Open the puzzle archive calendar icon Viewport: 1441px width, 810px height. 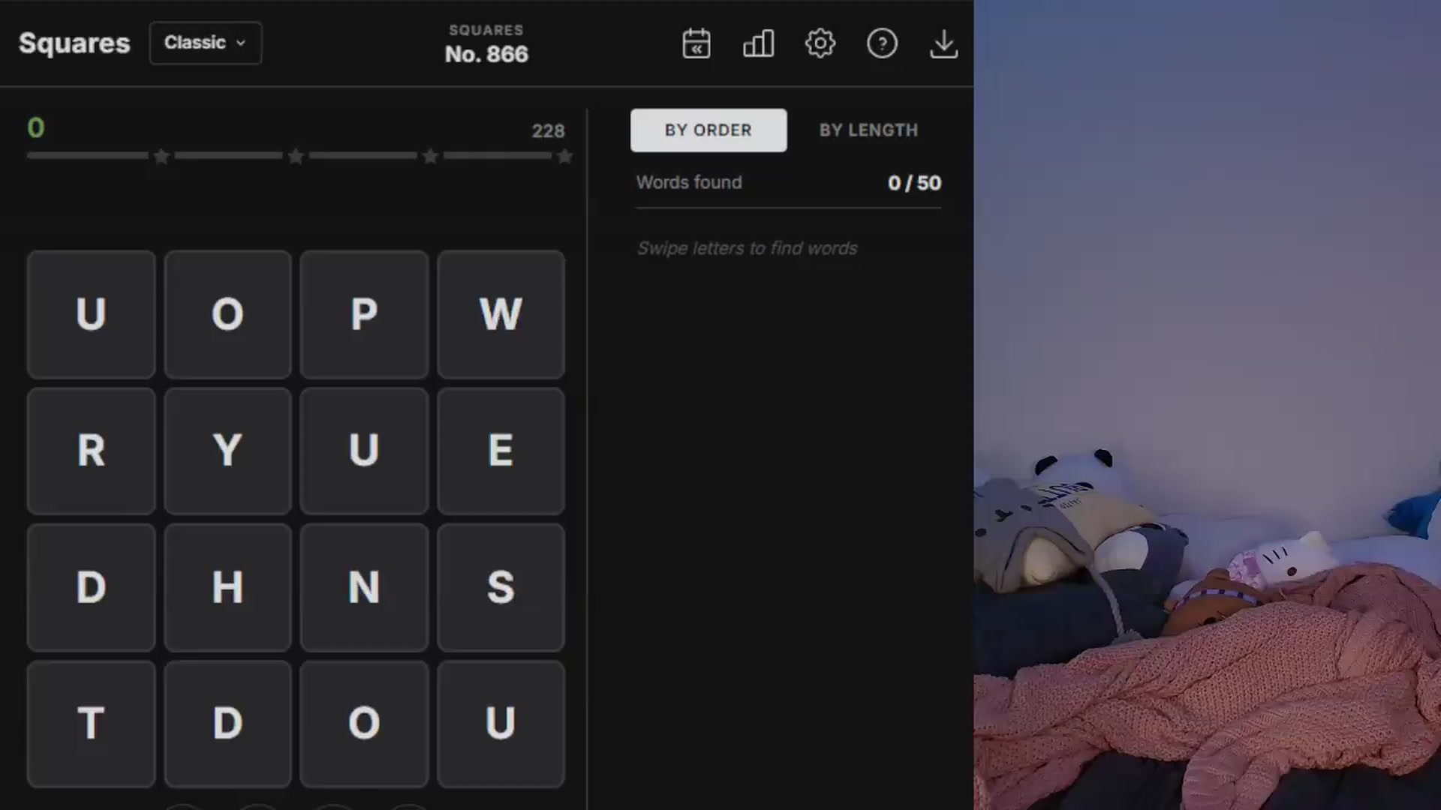click(x=696, y=43)
